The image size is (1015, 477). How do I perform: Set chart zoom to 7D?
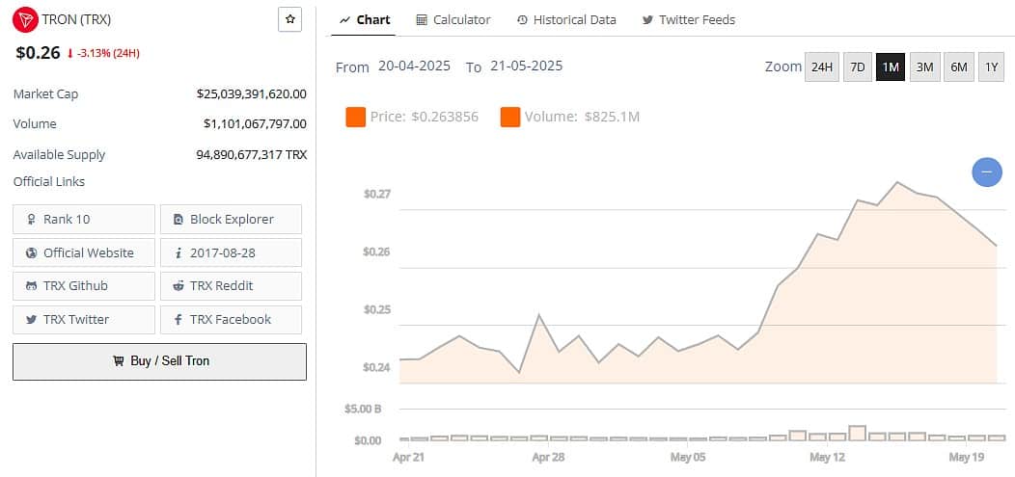click(x=858, y=67)
